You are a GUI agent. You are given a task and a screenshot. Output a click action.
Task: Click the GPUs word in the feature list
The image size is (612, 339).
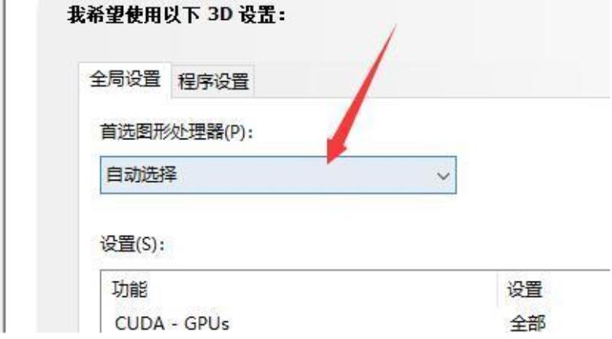[x=207, y=324]
